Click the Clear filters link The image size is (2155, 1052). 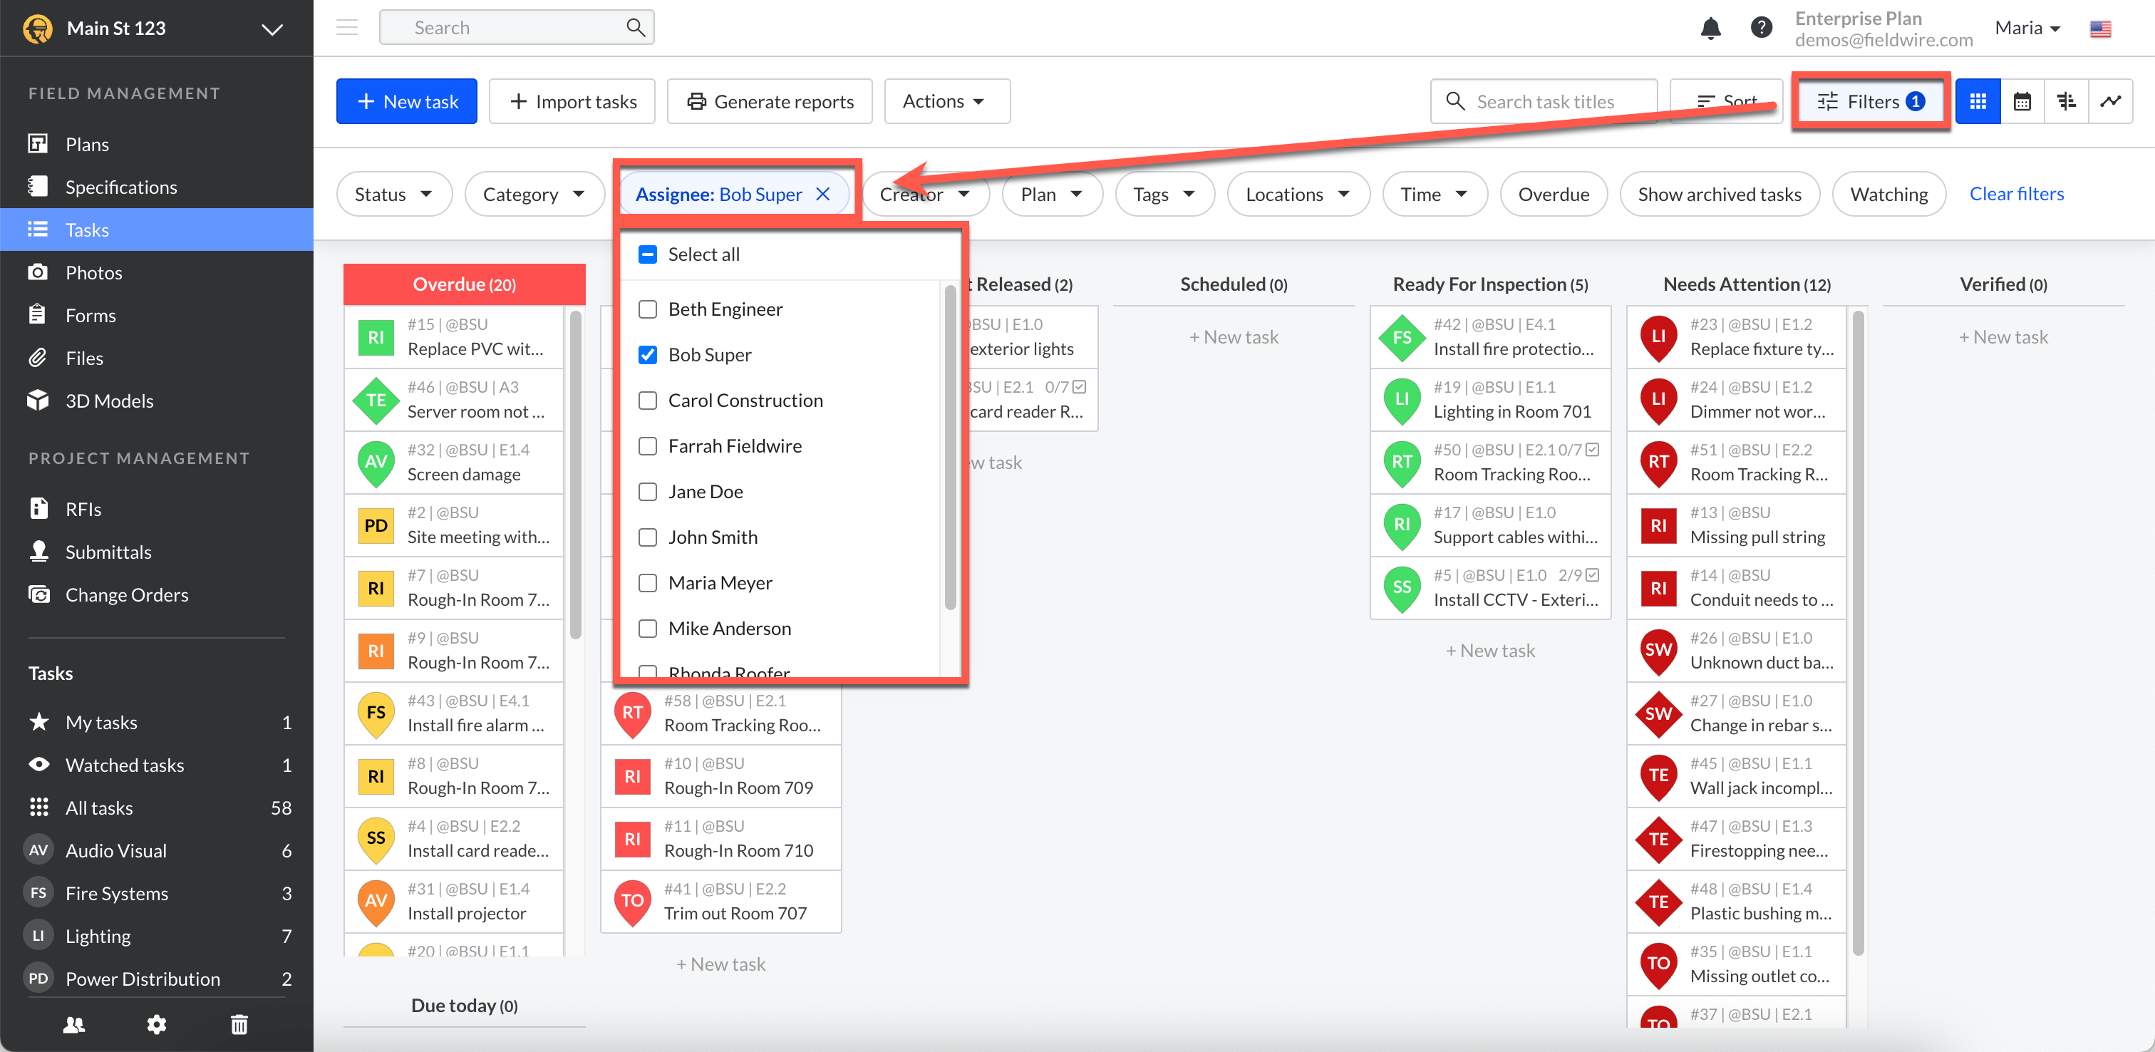pos(2015,194)
